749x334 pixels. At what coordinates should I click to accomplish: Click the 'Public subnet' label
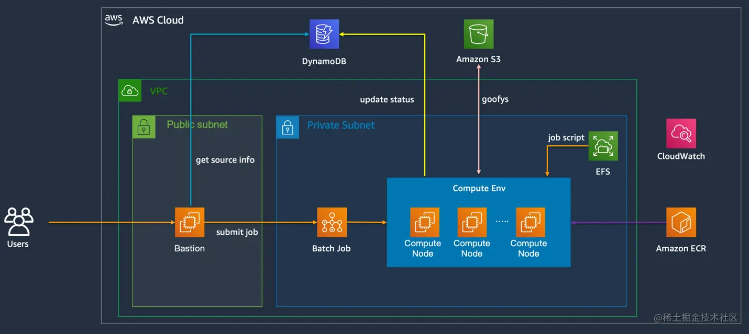pos(197,124)
